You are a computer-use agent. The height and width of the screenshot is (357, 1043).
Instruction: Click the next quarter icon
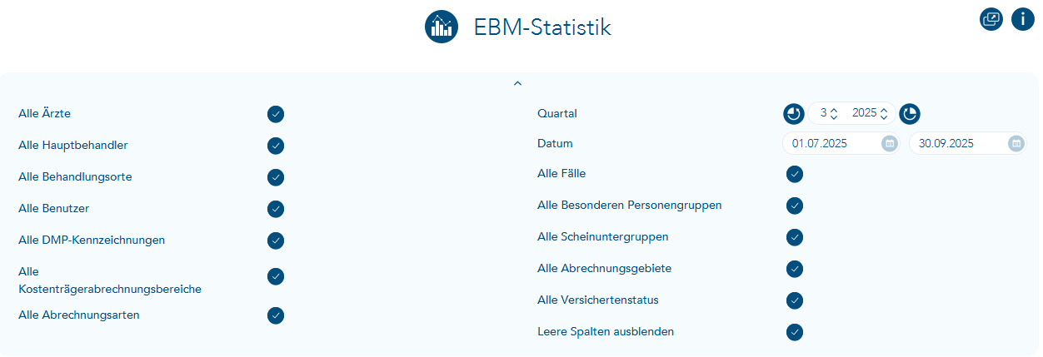(910, 113)
